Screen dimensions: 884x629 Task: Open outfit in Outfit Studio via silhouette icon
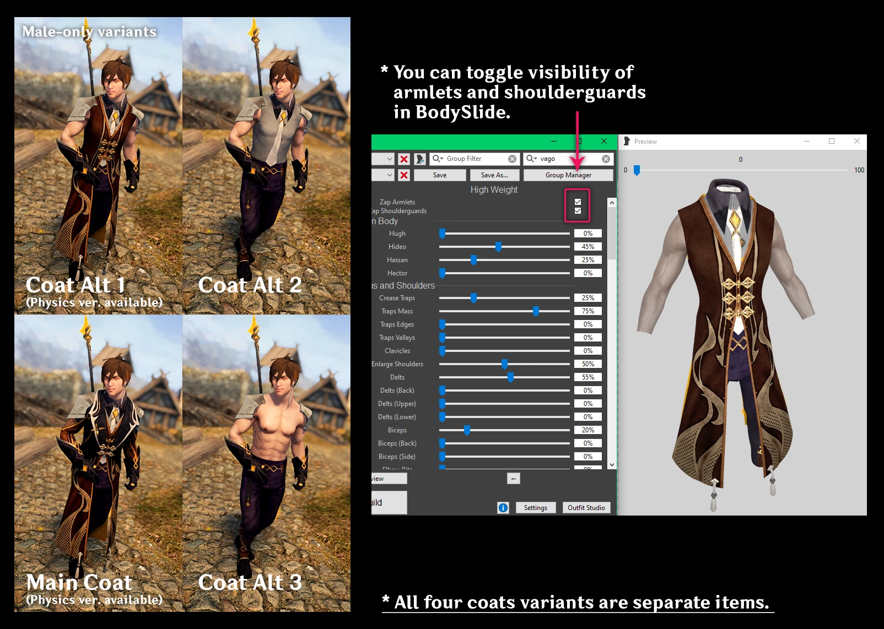click(x=420, y=159)
